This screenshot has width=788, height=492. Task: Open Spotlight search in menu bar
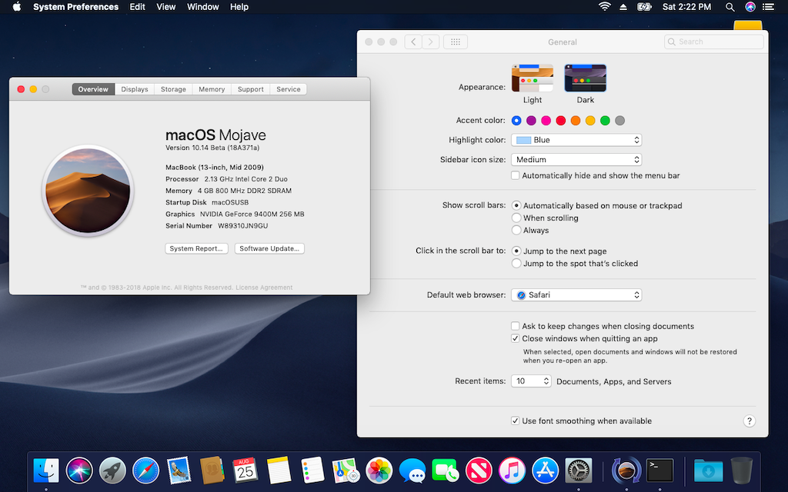click(x=730, y=7)
